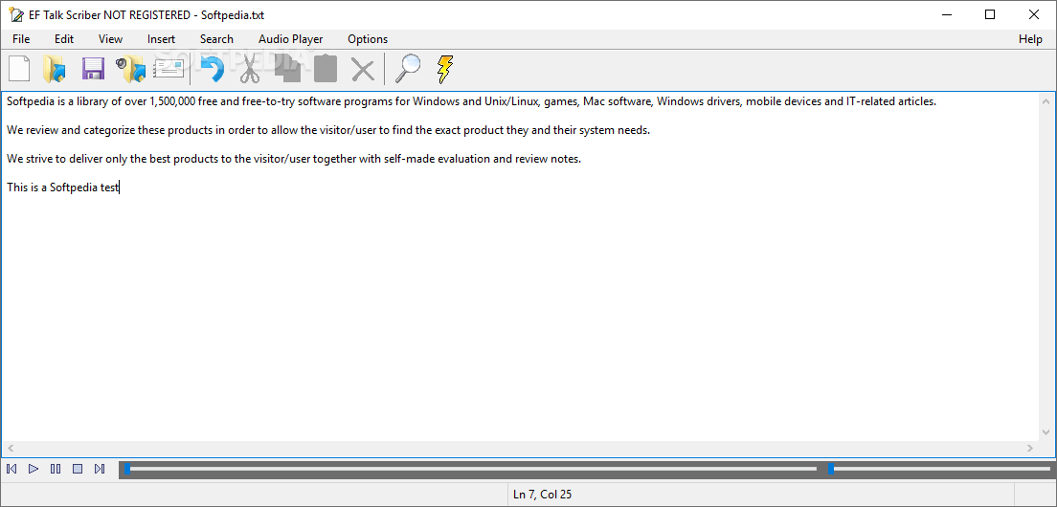
Task: Create a new blank document
Action: click(x=19, y=69)
